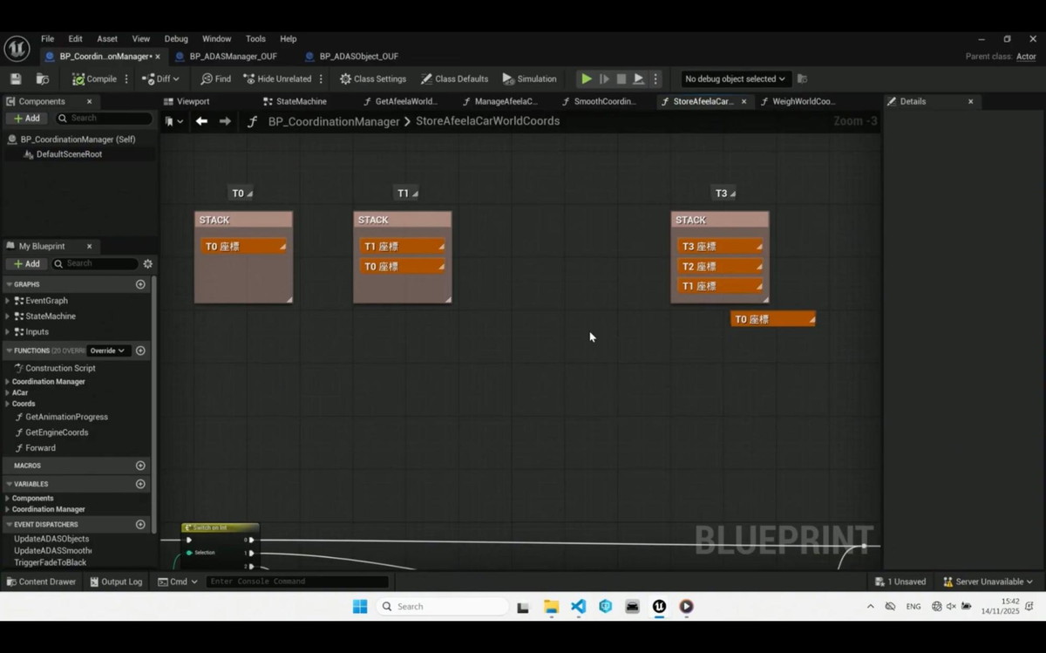Click the console command input field
The height and width of the screenshot is (653, 1046).
[x=296, y=582]
